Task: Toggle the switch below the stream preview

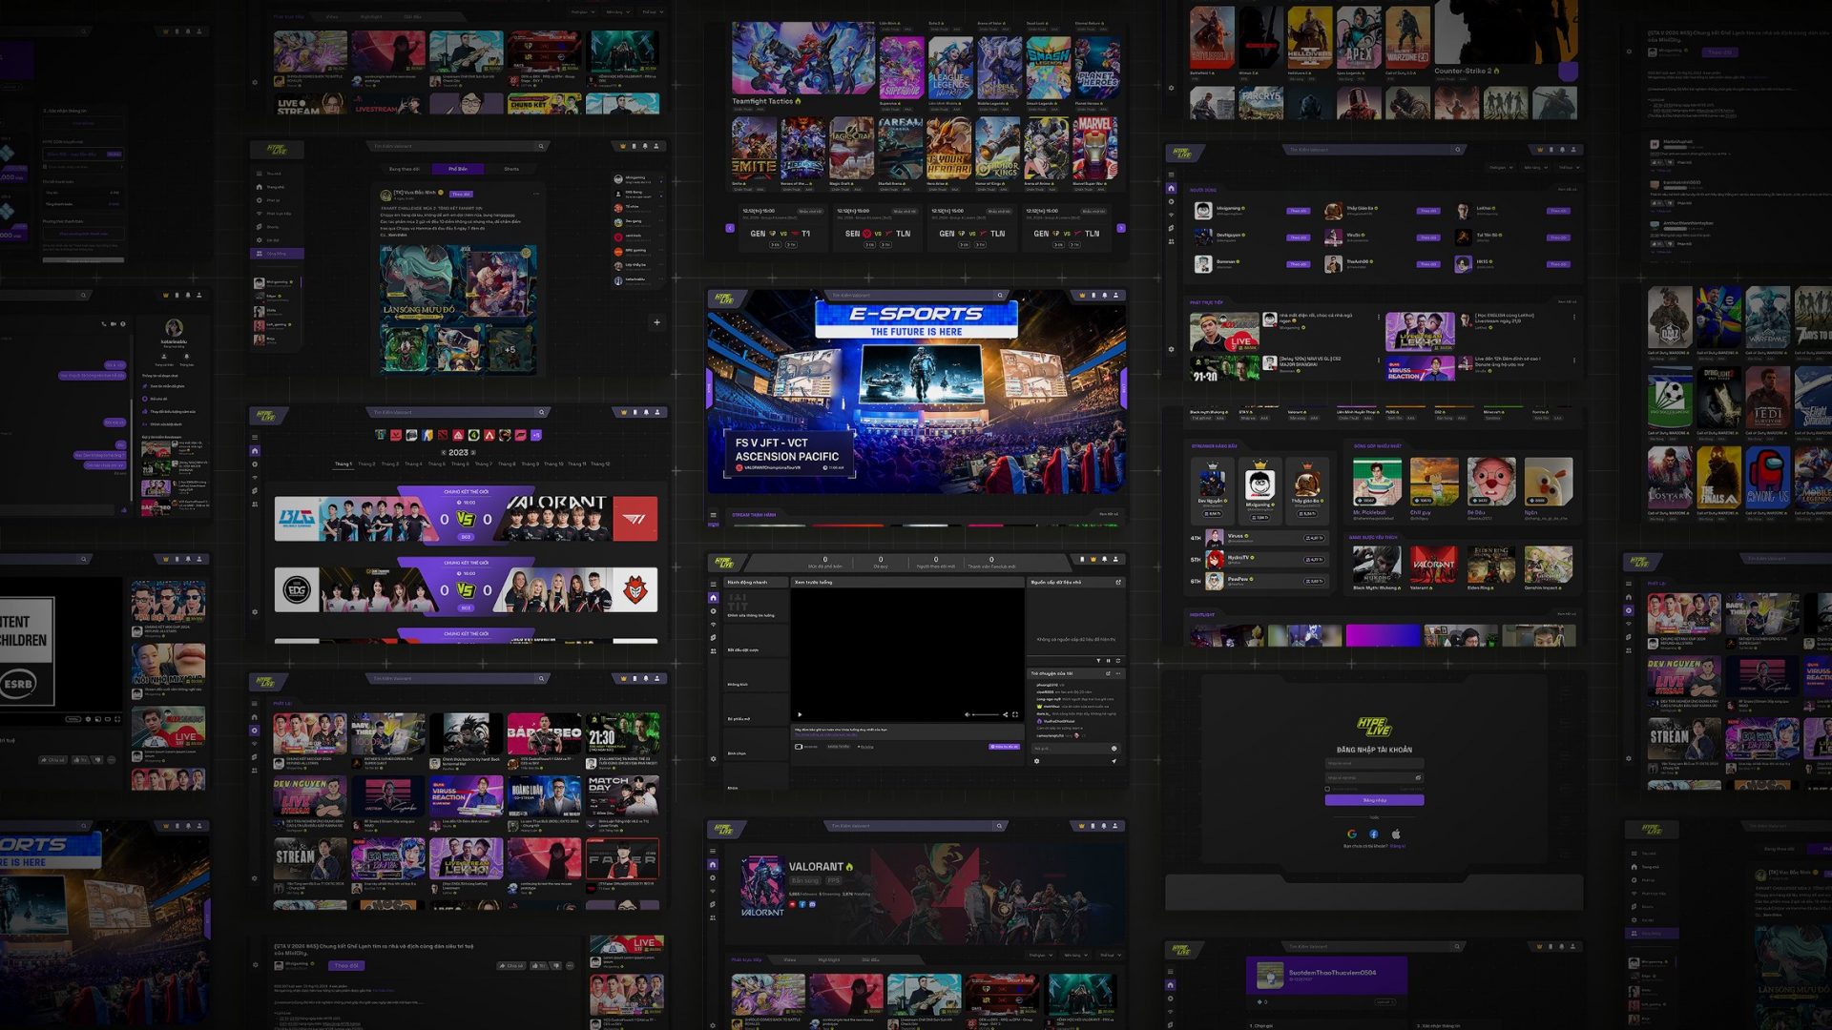Action: coord(799,747)
